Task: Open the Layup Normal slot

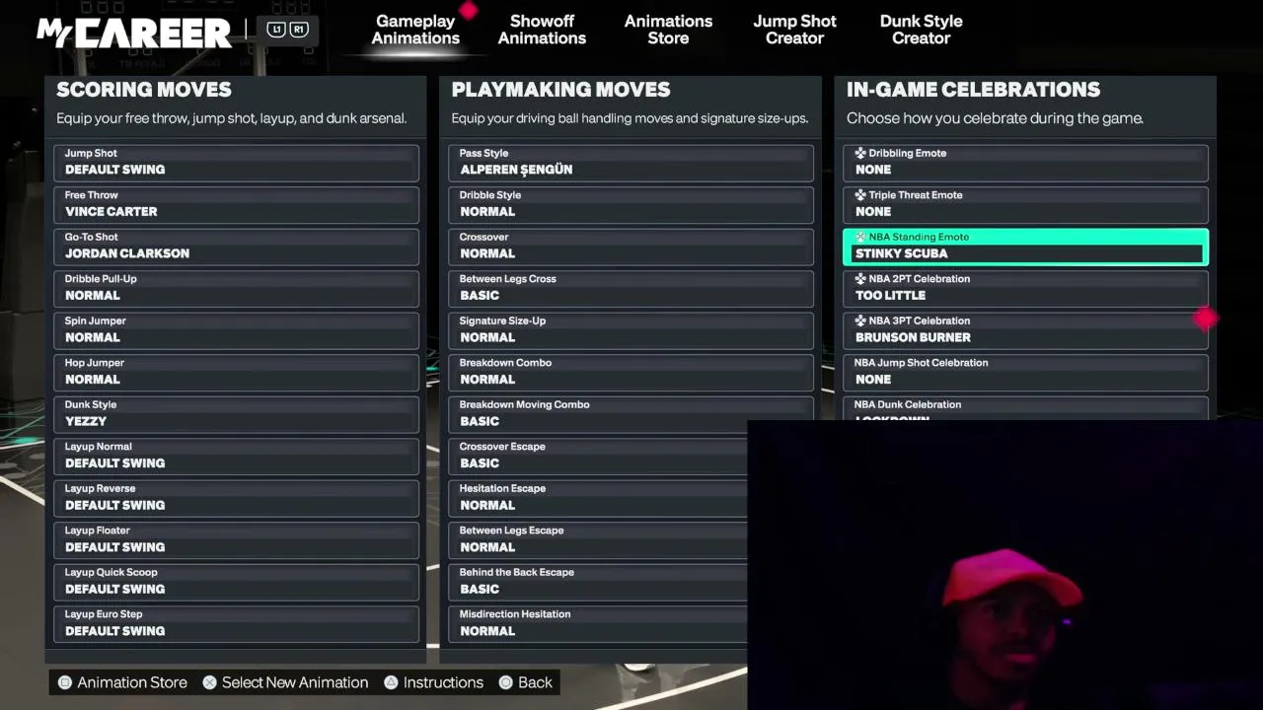Action: tap(237, 457)
